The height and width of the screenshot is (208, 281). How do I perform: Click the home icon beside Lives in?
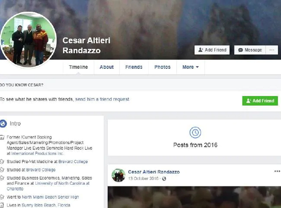point(2,205)
